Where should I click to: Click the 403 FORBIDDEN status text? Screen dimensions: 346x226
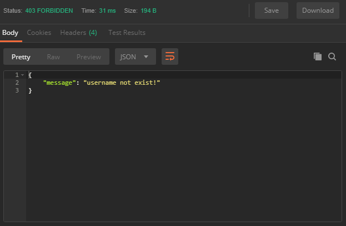pos(49,11)
